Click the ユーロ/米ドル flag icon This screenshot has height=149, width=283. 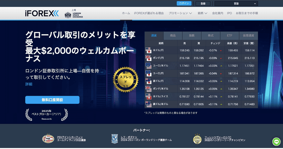(x=148, y=66)
